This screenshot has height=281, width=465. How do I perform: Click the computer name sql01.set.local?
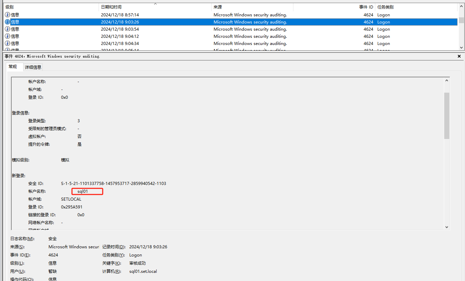pos(143,271)
